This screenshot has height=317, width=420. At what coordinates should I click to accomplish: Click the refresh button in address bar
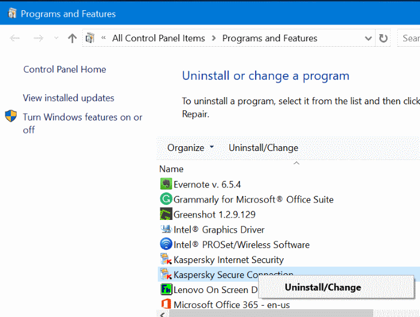pyautogui.click(x=383, y=38)
